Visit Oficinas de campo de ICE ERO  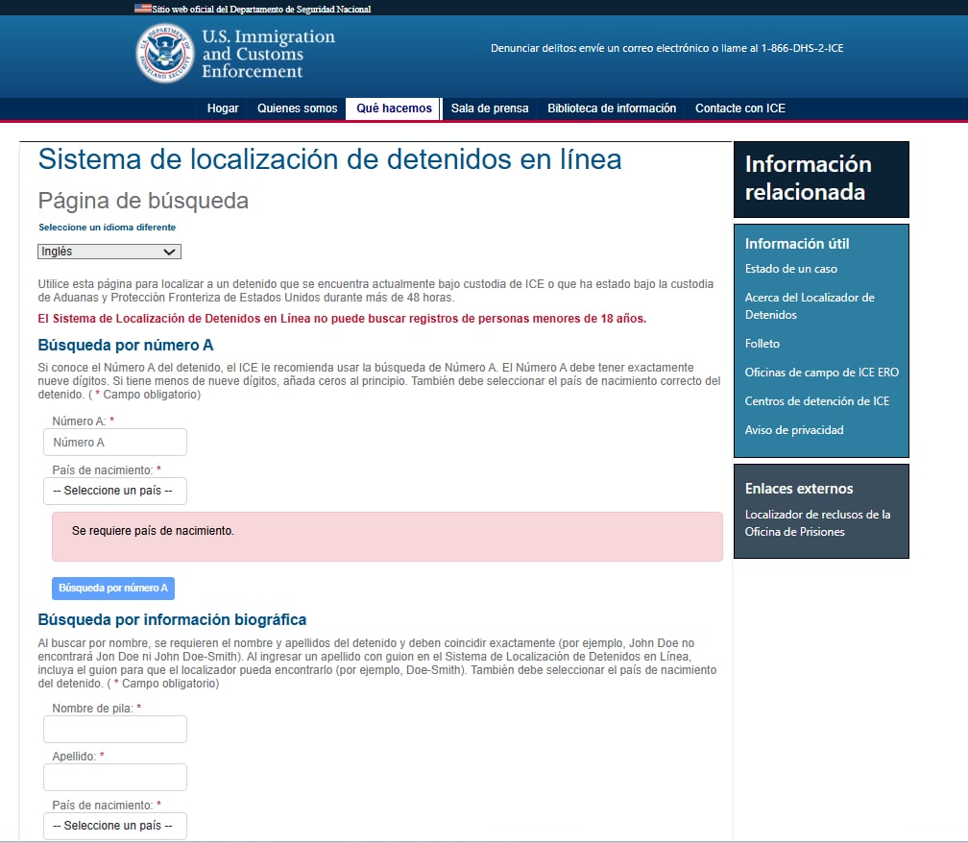pyautogui.click(x=822, y=373)
